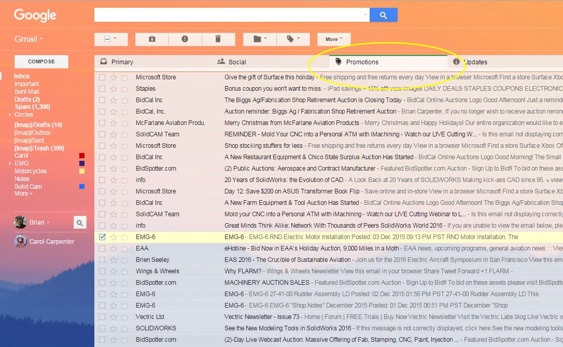Mark the McFarlane Aviation email important
The image size is (563, 347).
click(x=124, y=123)
